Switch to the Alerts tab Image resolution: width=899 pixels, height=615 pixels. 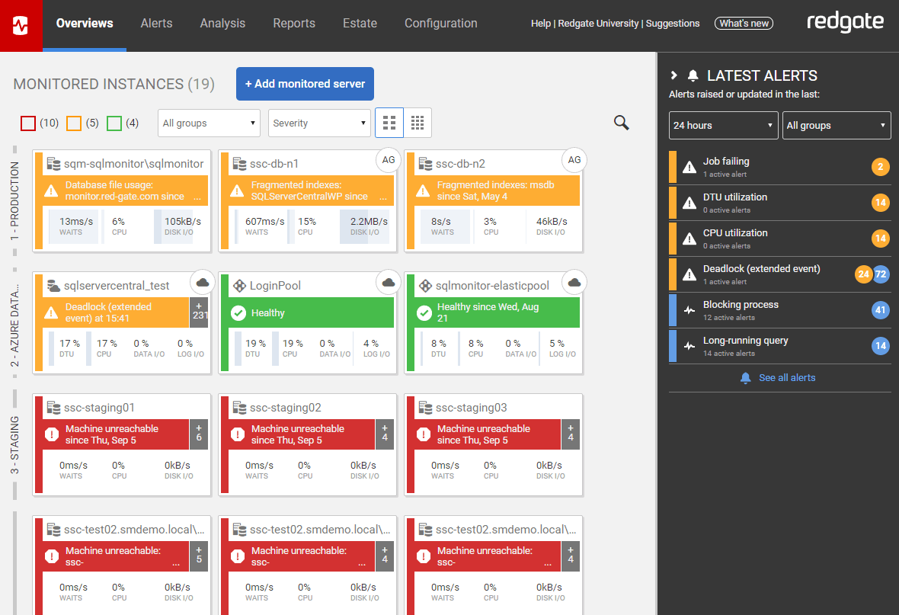point(156,24)
